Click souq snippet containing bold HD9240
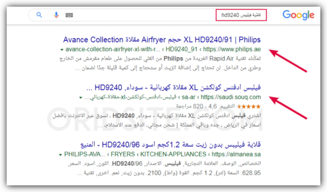This screenshot has height=192, width=327. point(156,120)
